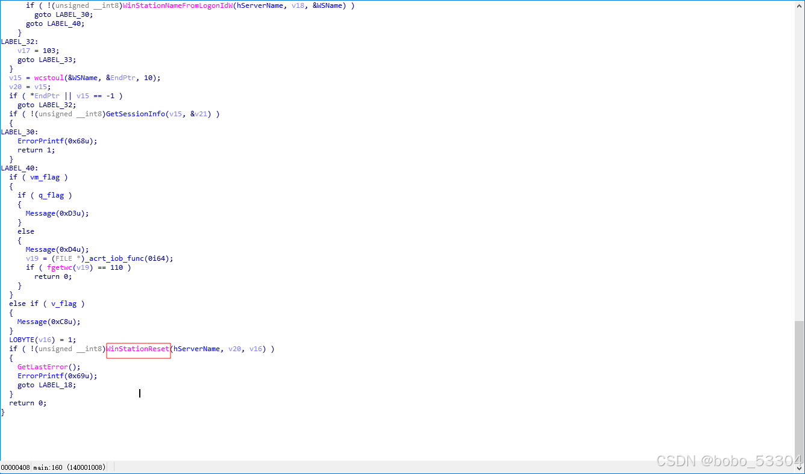805x474 pixels.
Task: Select the 'goto LABEL_40;' statement
Action: tap(55, 23)
